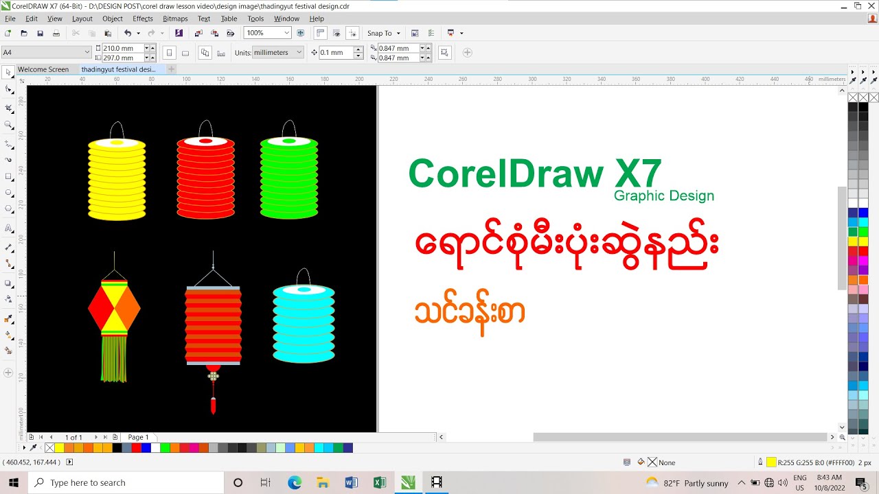Click the Quick customize plus button
Viewport: 879px width, 494px height.
tap(468, 52)
